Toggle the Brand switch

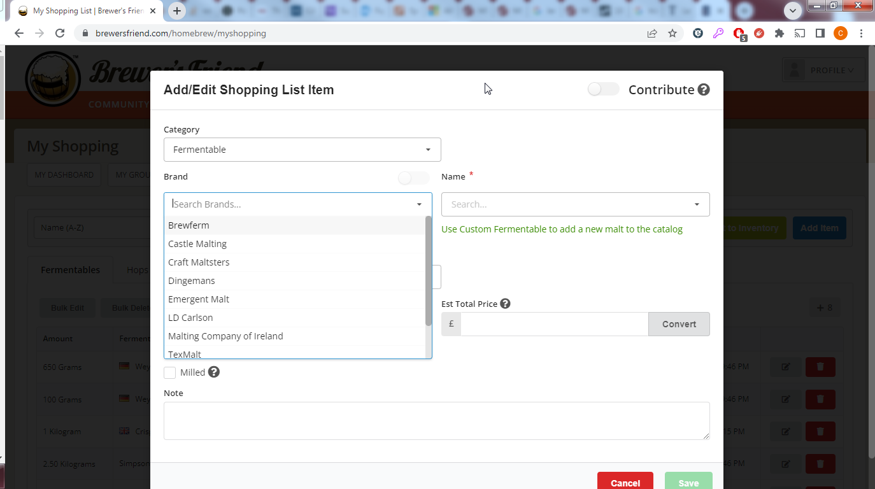pos(413,178)
